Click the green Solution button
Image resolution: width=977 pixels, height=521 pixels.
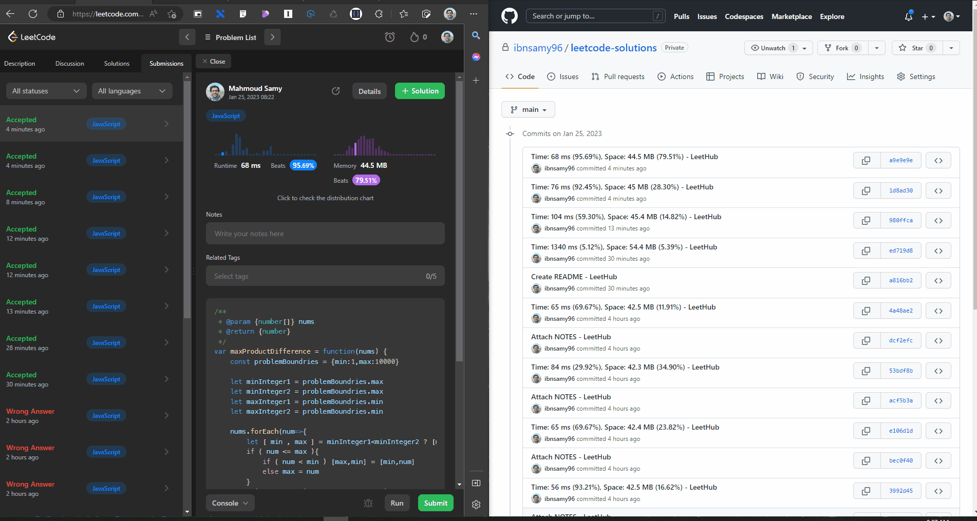click(x=420, y=91)
